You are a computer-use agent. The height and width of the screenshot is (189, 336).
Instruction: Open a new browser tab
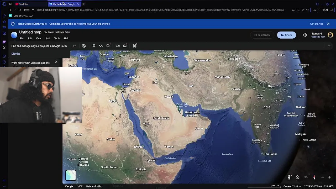point(83,4)
